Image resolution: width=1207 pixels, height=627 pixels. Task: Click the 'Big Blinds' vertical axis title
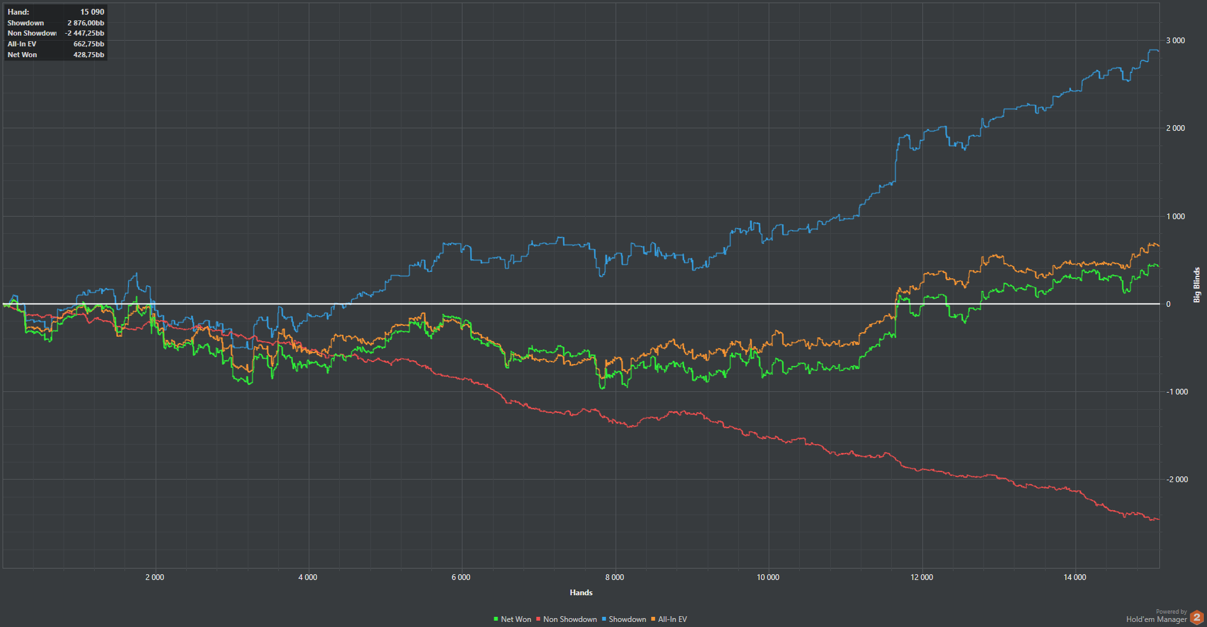(x=1197, y=285)
